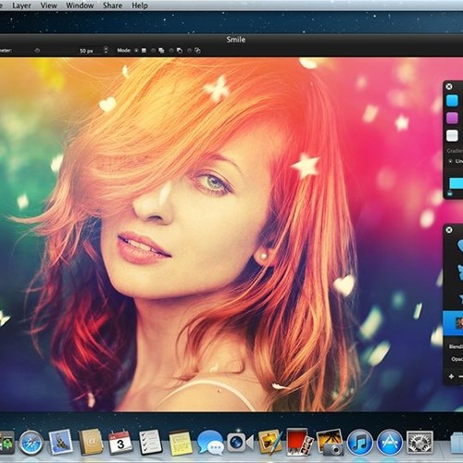Click the add to selection mode icon
The height and width of the screenshot is (463, 463).
point(161,50)
